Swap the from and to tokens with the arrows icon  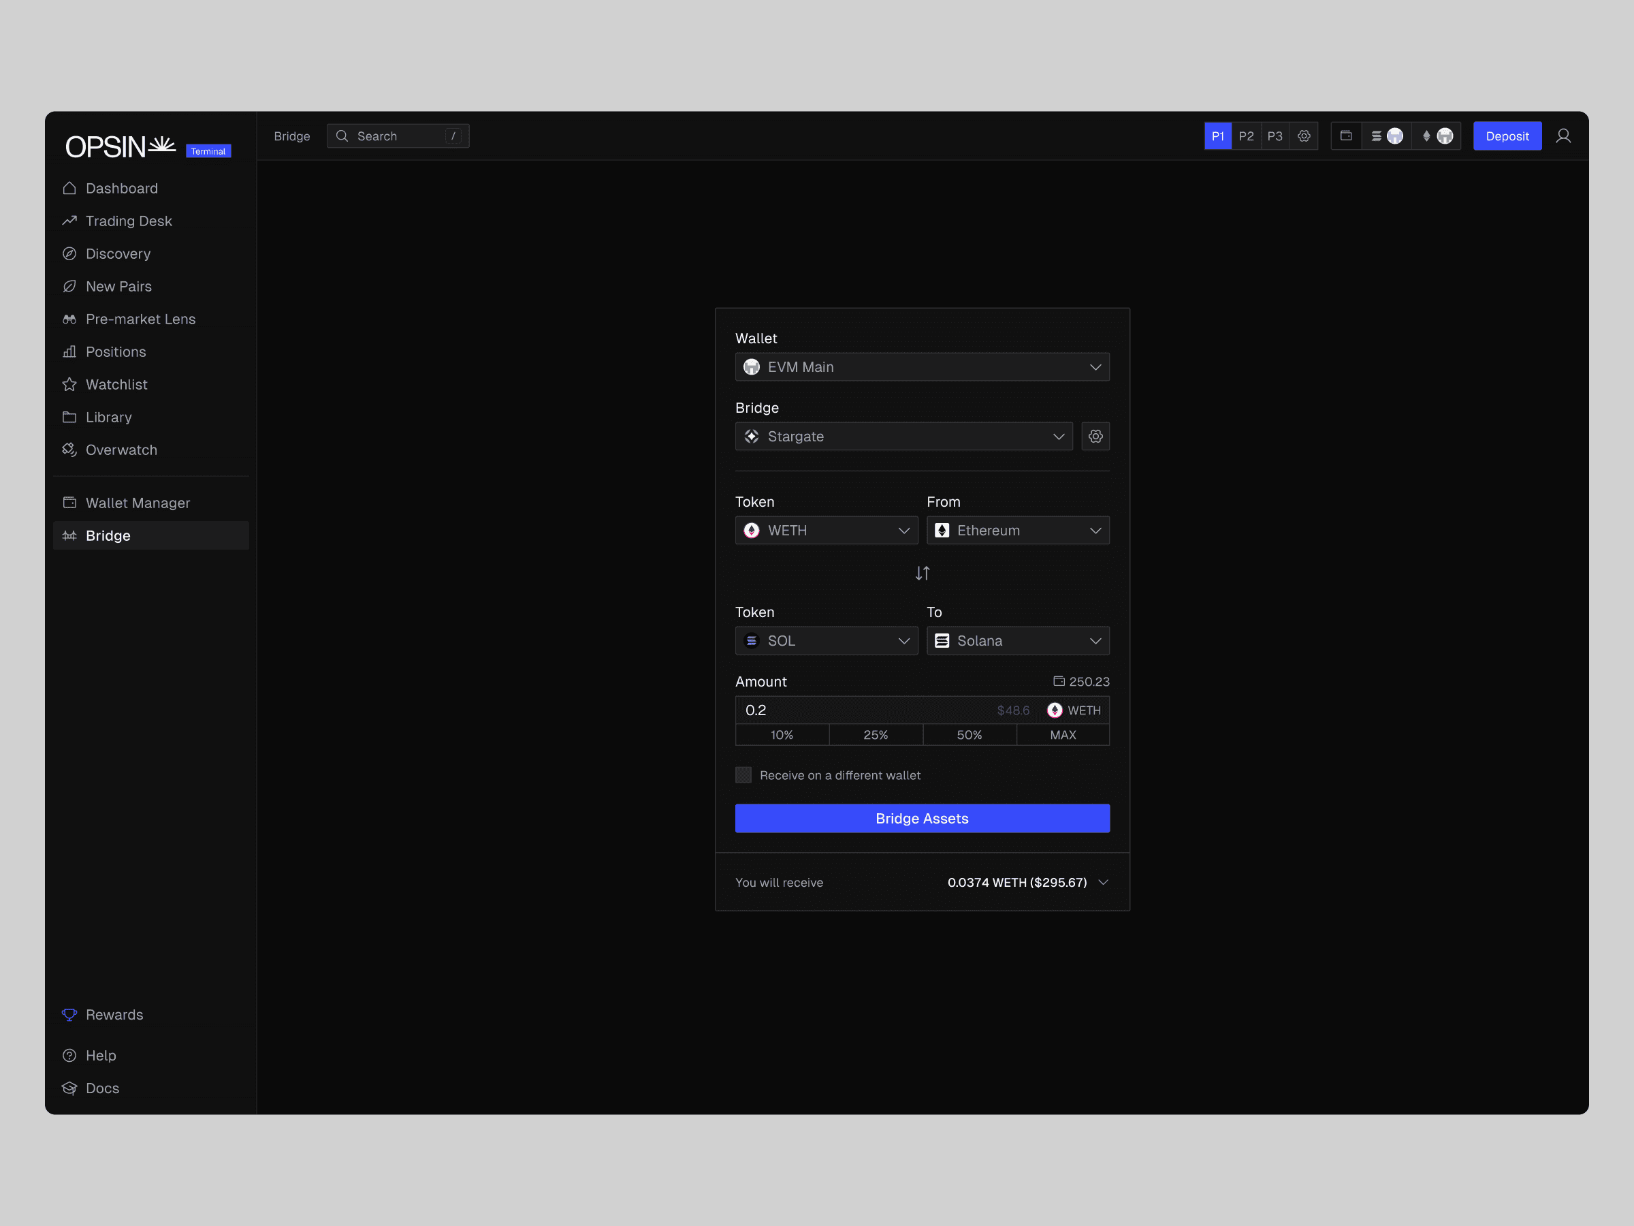coord(922,573)
